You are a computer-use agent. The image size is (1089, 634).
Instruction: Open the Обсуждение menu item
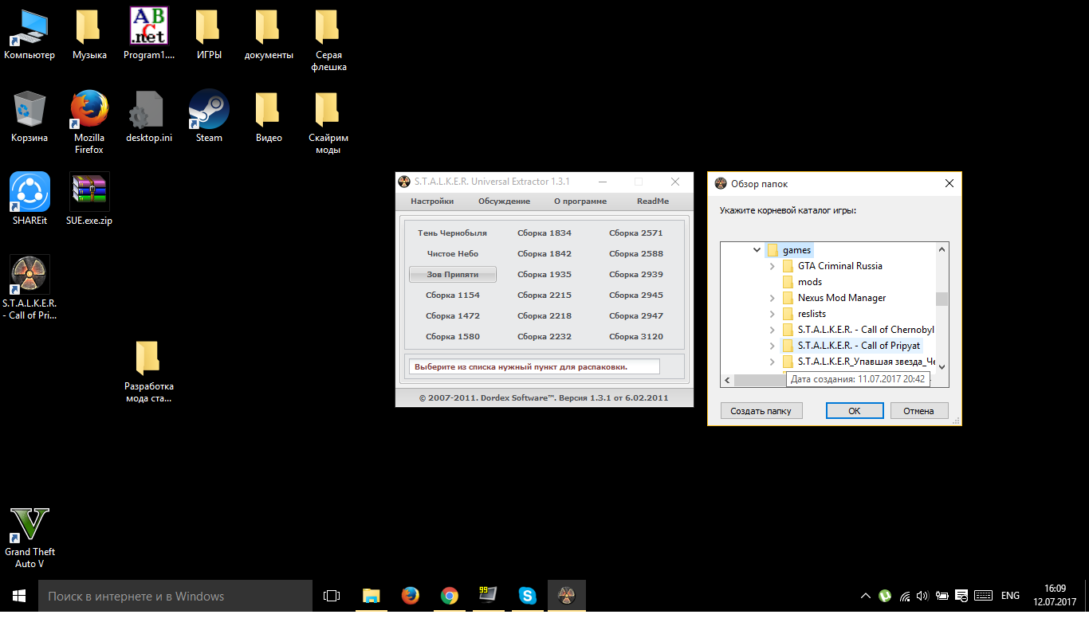click(504, 202)
